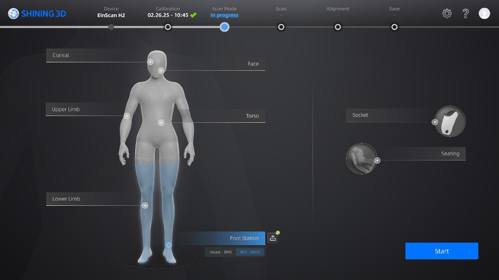The image size is (499, 280).
Task: Select the AFO - KAFO option
Action: 250,252
